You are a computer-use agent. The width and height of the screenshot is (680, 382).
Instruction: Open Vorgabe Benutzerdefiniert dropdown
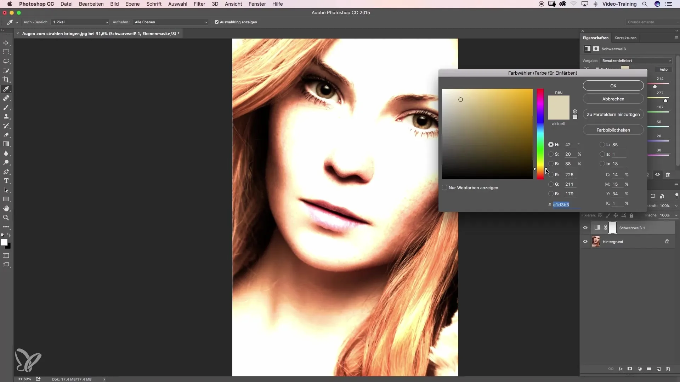(636, 60)
